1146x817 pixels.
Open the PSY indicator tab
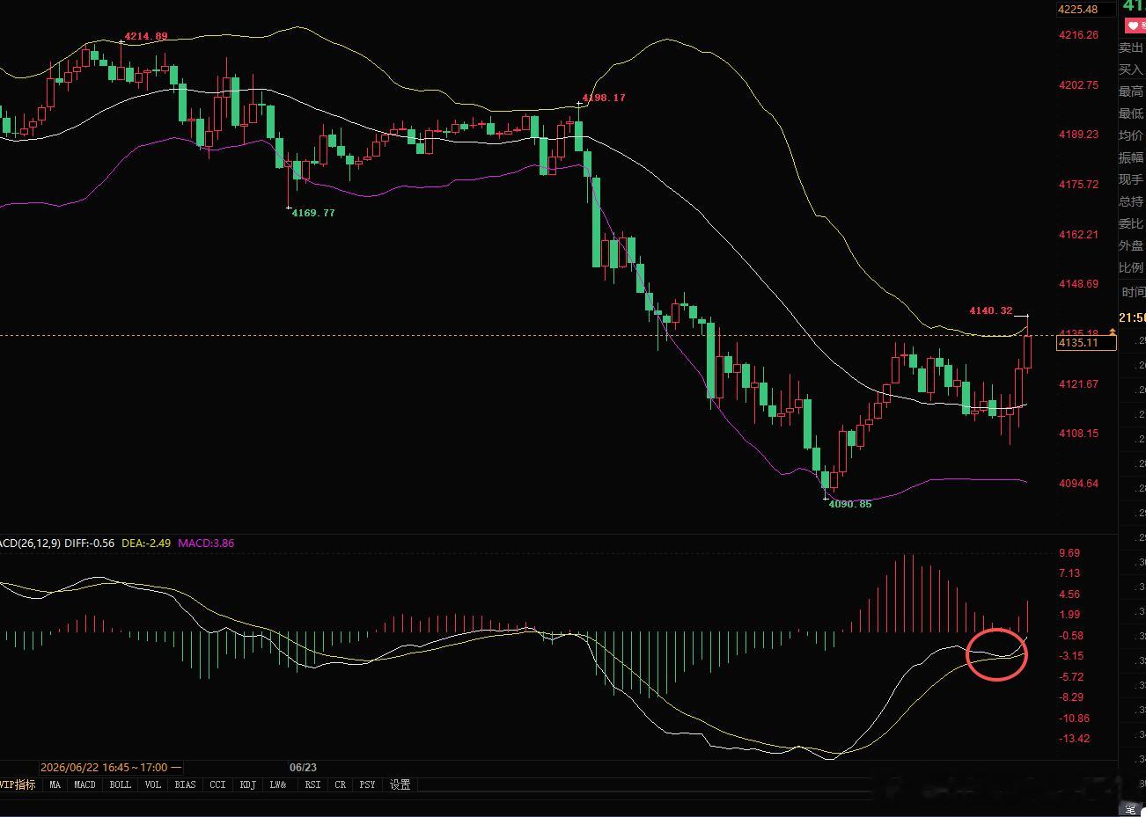click(368, 784)
